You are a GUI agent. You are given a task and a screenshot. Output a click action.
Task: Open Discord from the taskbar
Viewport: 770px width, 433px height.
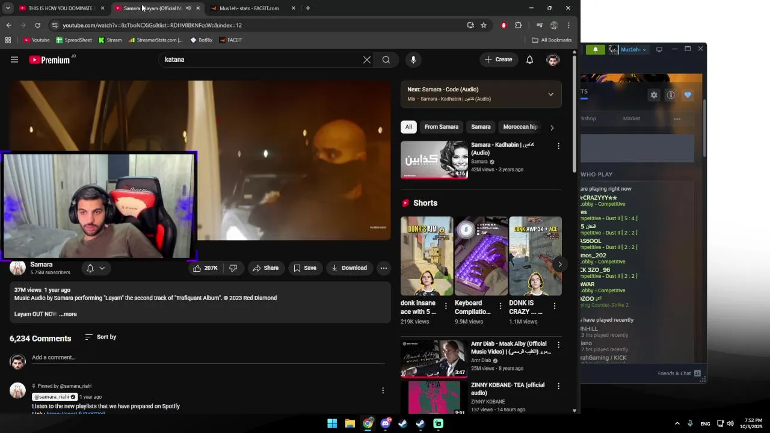pyautogui.click(x=386, y=423)
